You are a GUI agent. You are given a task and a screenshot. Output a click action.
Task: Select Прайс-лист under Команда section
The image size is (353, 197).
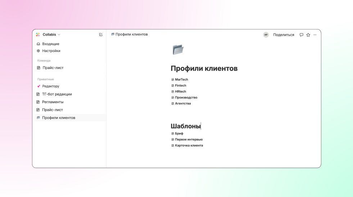coord(53,68)
